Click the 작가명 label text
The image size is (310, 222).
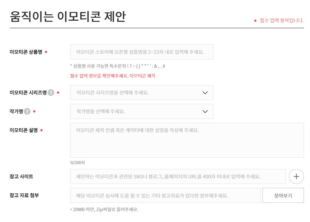tap(17, 111)
